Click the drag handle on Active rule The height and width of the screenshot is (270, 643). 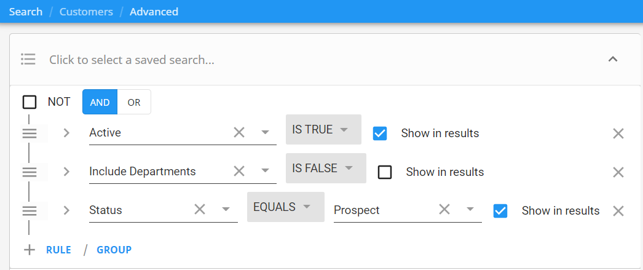point(29,133)
